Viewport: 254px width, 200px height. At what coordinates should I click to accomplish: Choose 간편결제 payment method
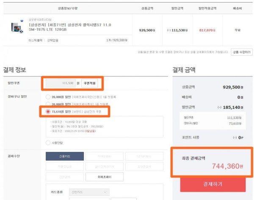[65, 177]
